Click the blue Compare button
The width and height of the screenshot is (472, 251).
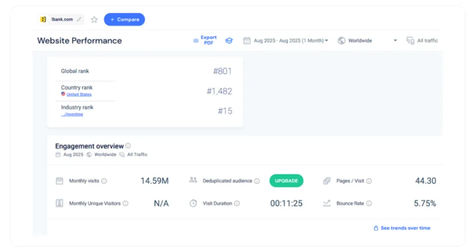124,20
